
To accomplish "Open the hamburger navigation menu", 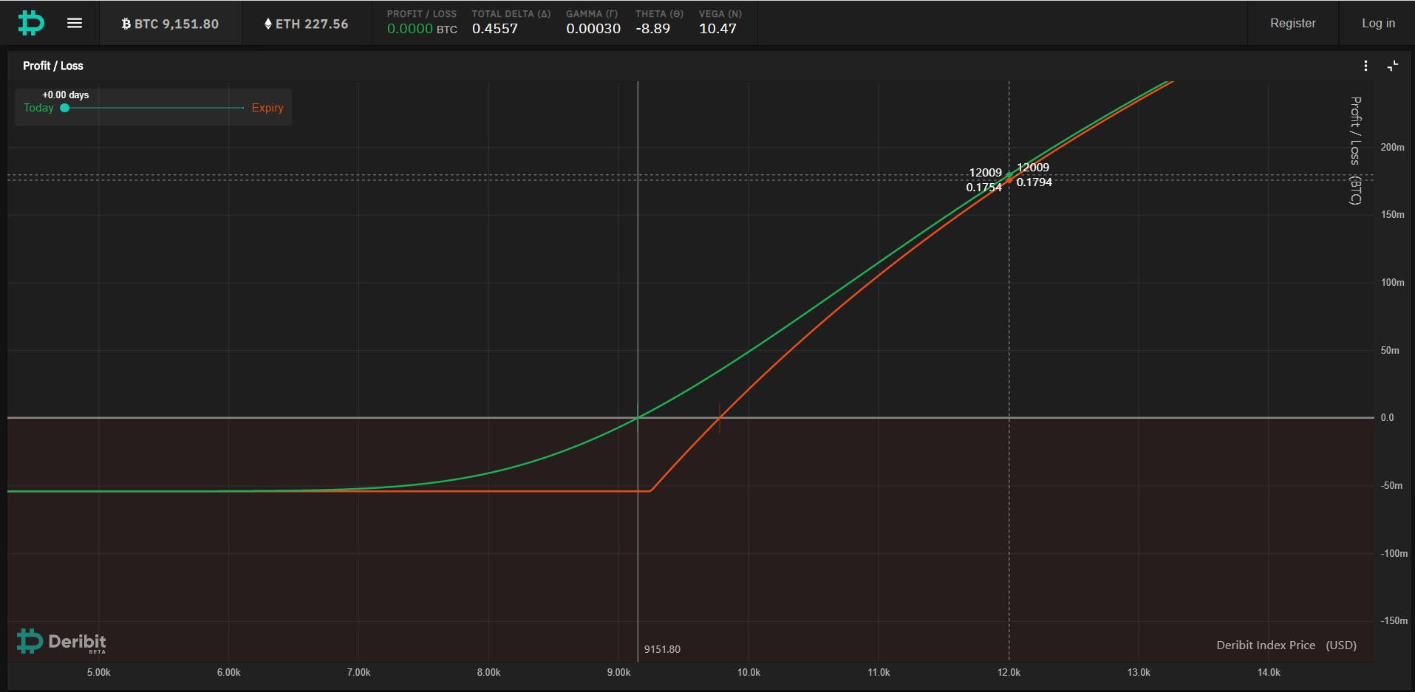I will (x=75, y=23).
